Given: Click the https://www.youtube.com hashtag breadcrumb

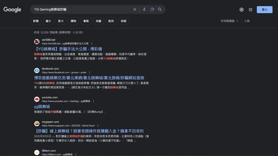Looking at the screenshot, I should coord(66,101).
